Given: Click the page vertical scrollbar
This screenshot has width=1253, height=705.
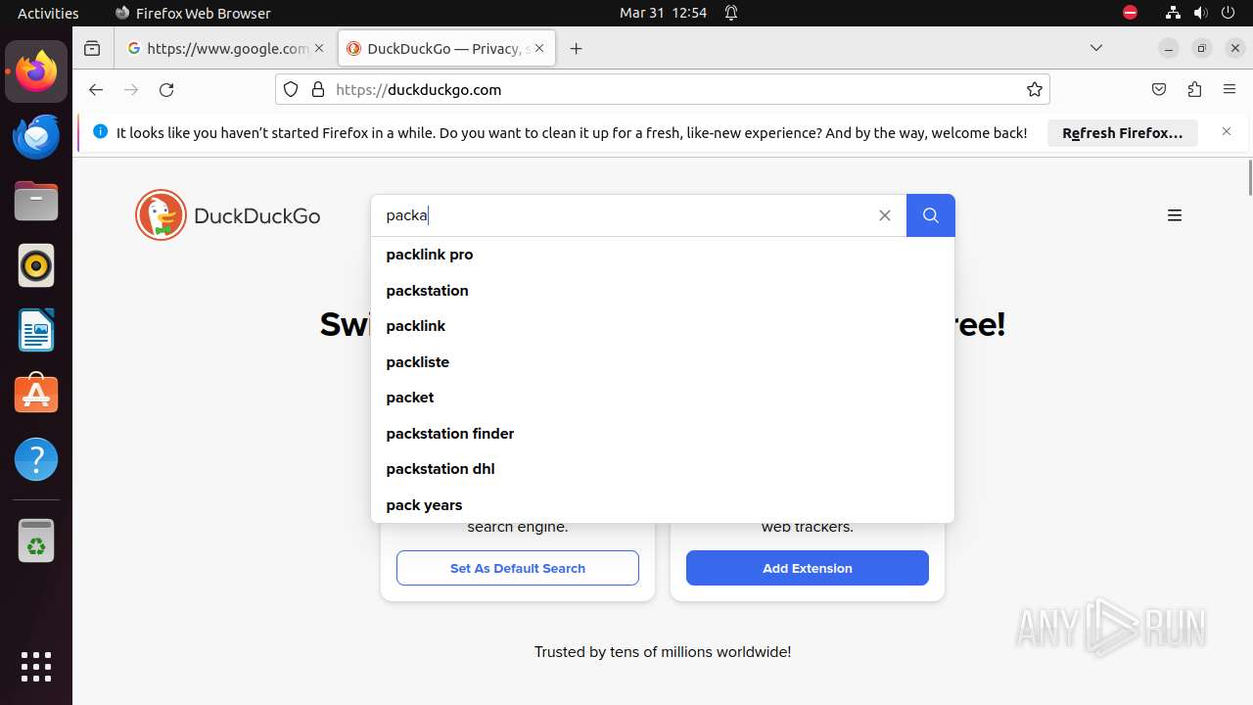Looking at the screenshot, I should point(1249,176).
